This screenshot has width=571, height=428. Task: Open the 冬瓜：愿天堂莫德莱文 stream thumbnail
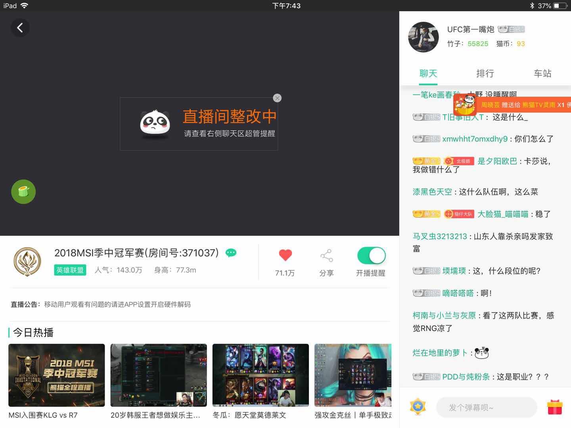pyautogui.click(x=261, y=375)
